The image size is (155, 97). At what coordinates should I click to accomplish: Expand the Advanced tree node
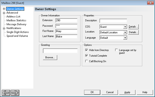tap(4, 13)
